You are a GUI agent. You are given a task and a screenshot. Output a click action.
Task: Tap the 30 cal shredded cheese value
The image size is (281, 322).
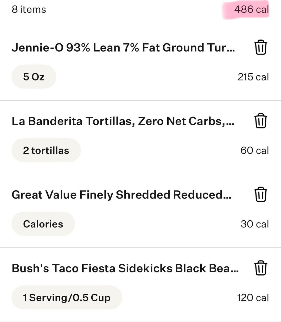254,224
